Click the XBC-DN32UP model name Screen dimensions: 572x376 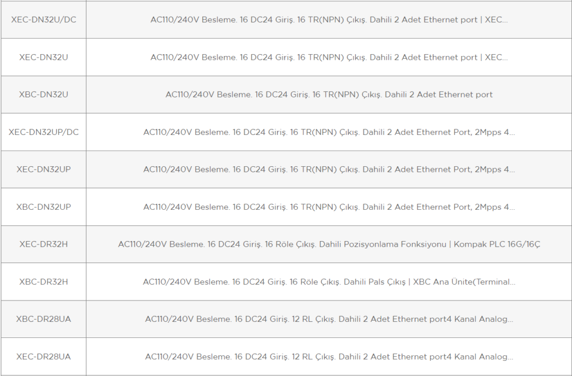pyautogui.click(x=44, y=207)
